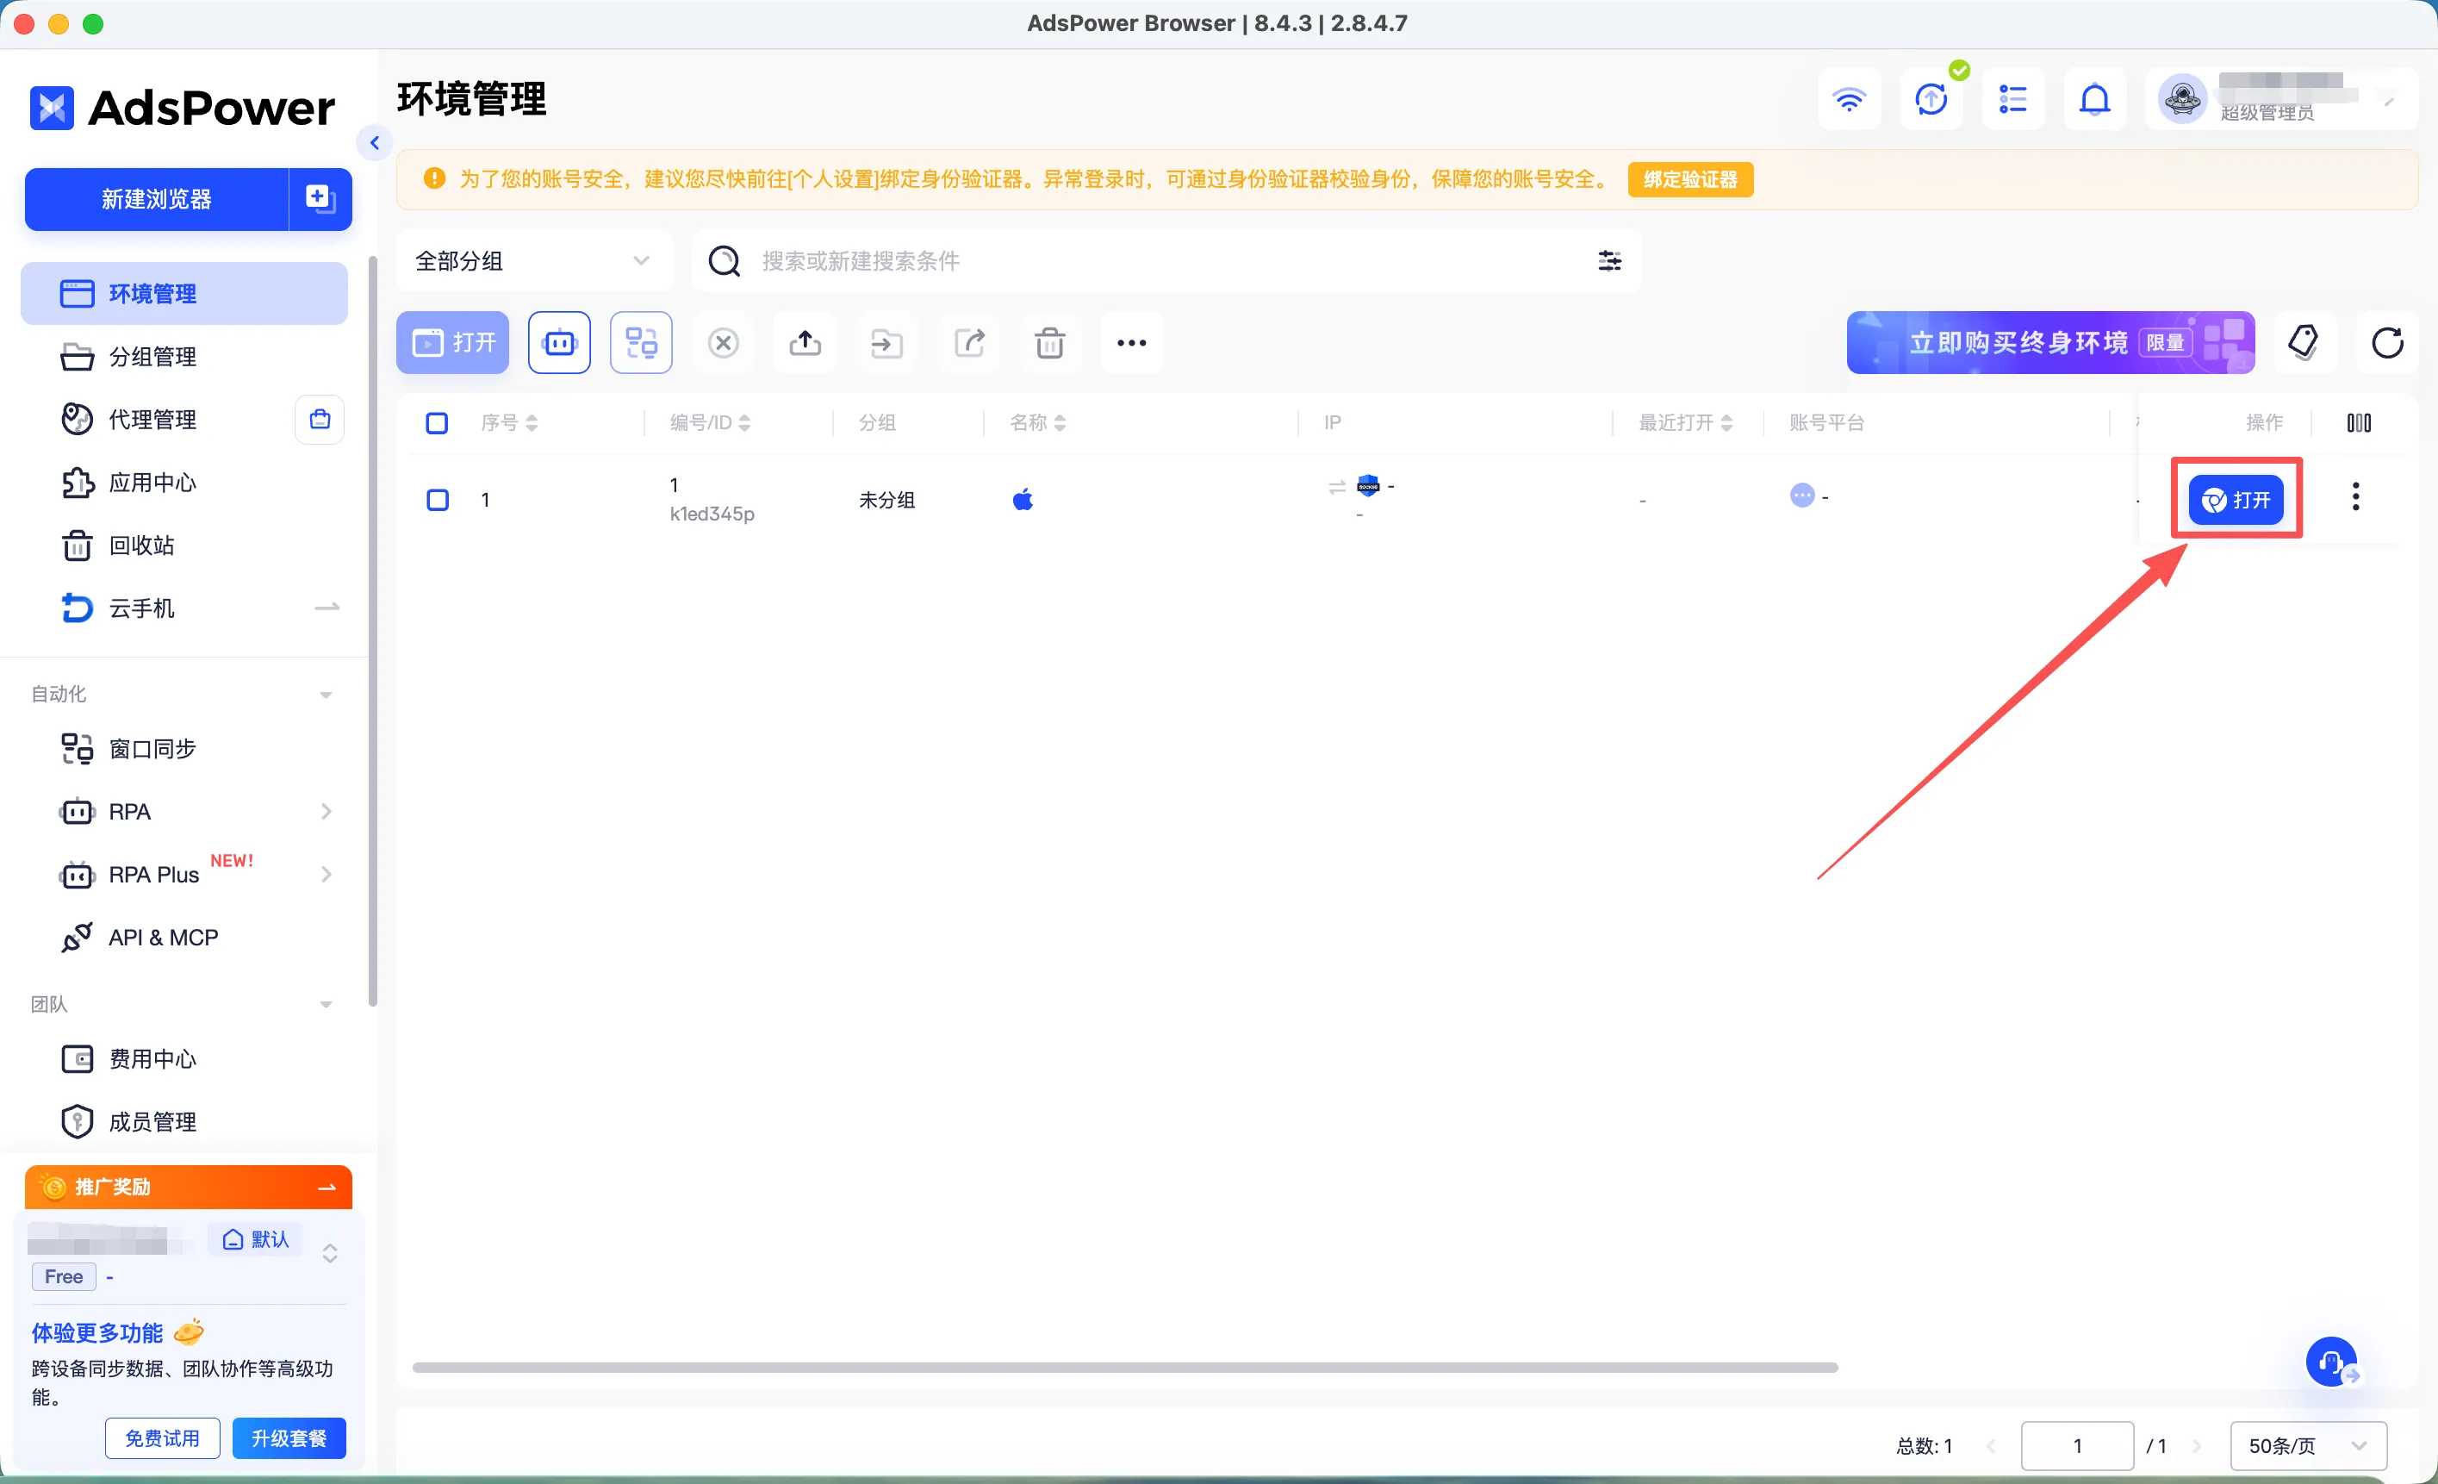The height and width of the screenshot is (1484, 2438).
Task: Click the horizontal table scrollbar
Action: coord(1125,1367)
